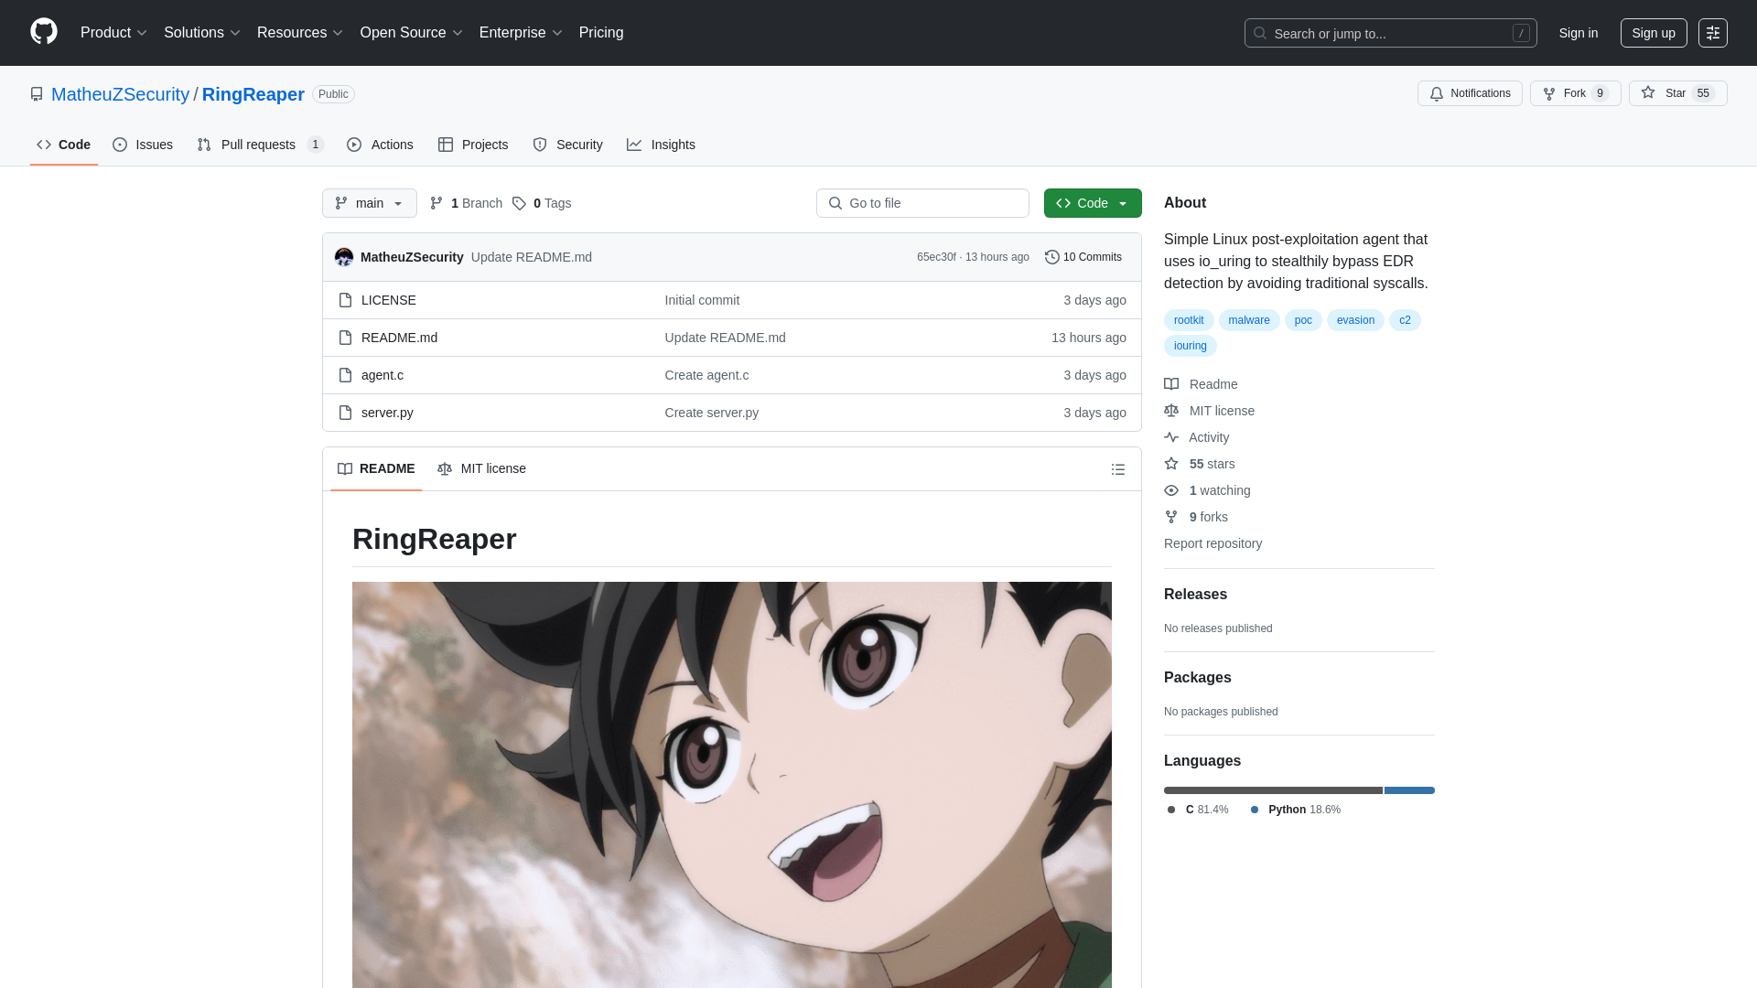Click the C segment of the languages bar
Image resolution: width=1757 pixels, height=988 pixels.
1273,790
